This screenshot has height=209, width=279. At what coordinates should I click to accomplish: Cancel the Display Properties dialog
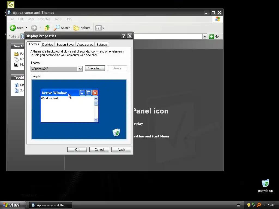(x=99, y=150)
